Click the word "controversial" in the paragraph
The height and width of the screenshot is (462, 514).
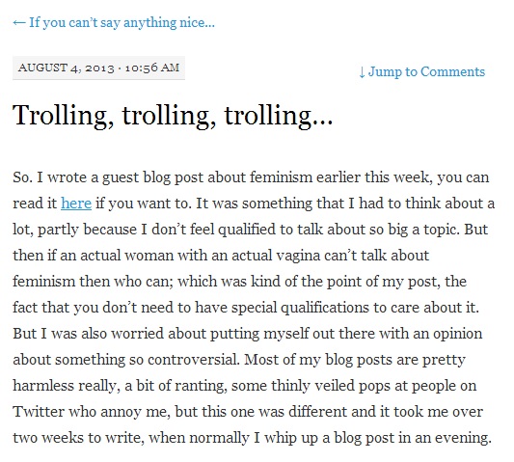pyautogui.click(x=193, y=360)
